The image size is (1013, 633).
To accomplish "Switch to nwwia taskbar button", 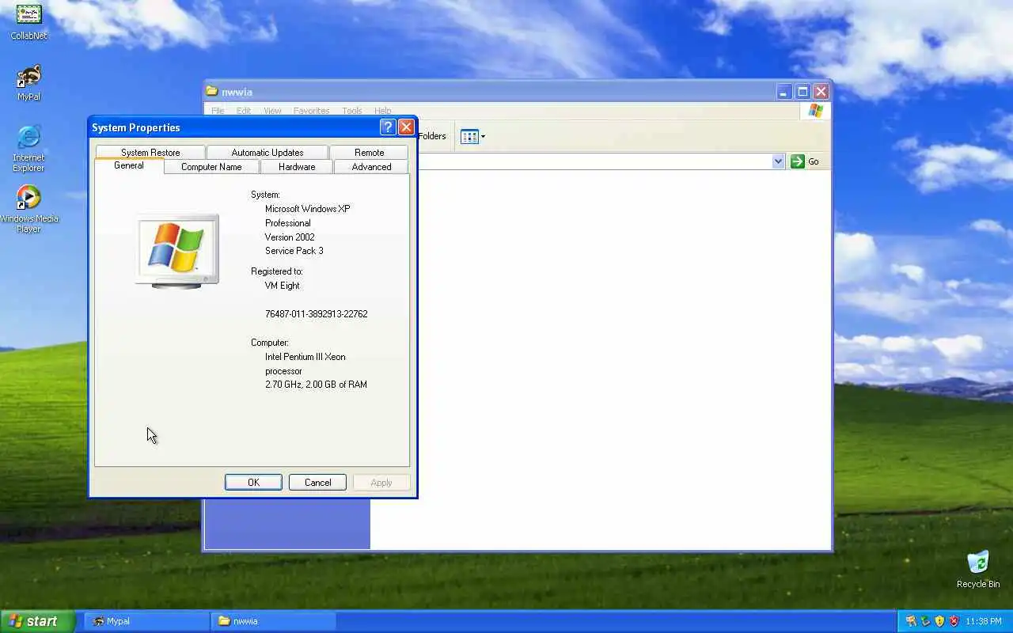I will click(273, 621).
